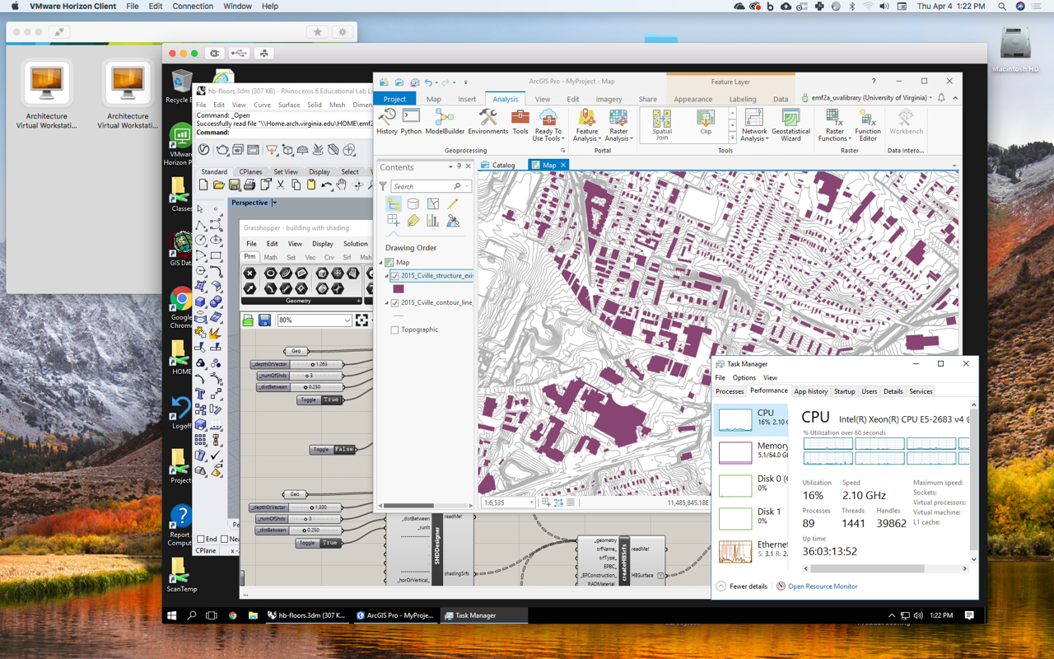Switch to the Catalog view tab
Image resolution: width=1054 pixels, height=659 pixels.
(x=498, y=165)
